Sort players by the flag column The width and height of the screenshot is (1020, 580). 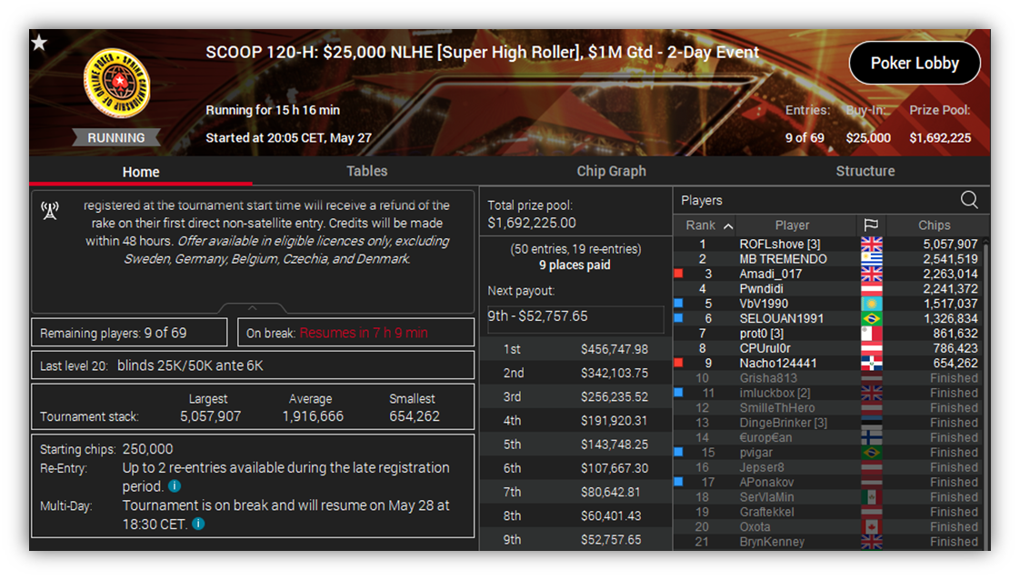click(871, 225)
